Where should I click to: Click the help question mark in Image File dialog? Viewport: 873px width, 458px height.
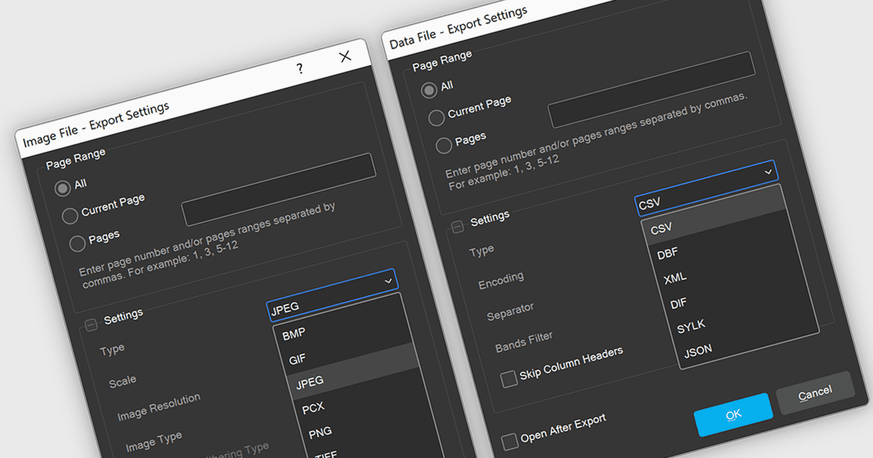300,68
